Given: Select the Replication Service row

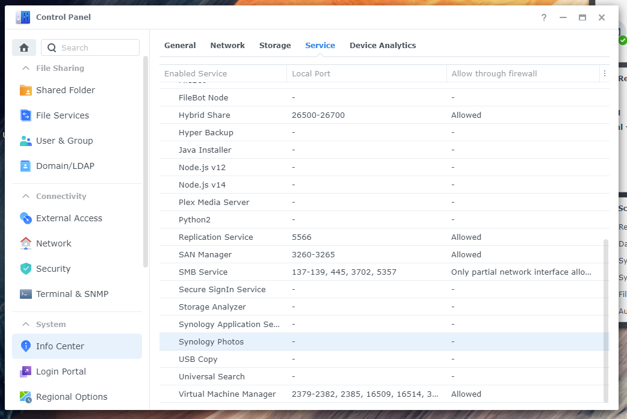Looking at the screenshot, I should coord(385,237).
